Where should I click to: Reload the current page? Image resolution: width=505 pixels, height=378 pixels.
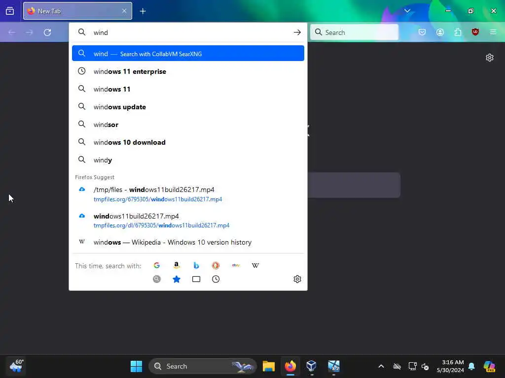pyautogui.click(x=47, y=32)
